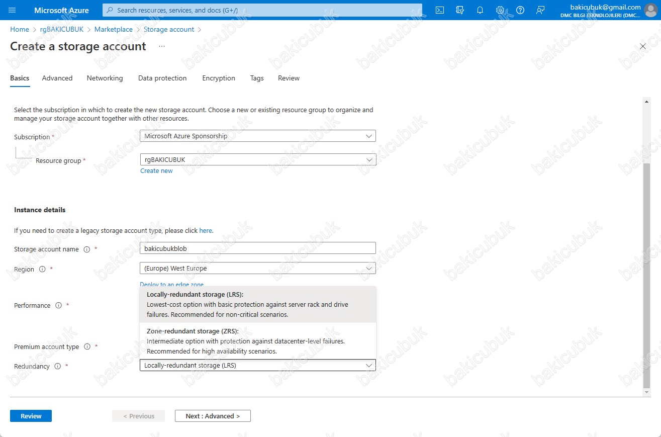This screenshot has height=437, width=661.
Task: Open the Region dropdown
Action: click(258, 268)
